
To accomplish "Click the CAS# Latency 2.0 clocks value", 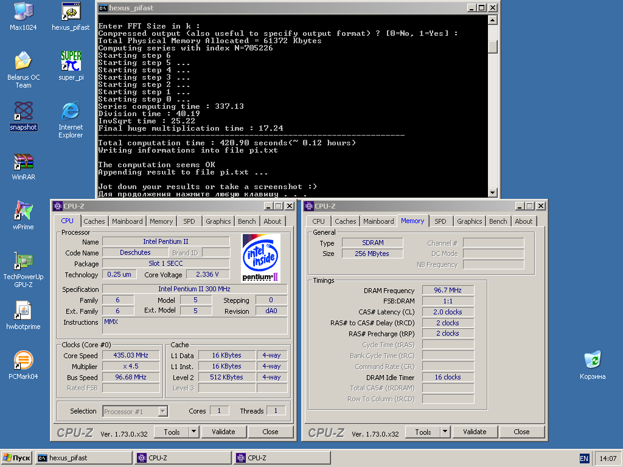I will [448, 312].
